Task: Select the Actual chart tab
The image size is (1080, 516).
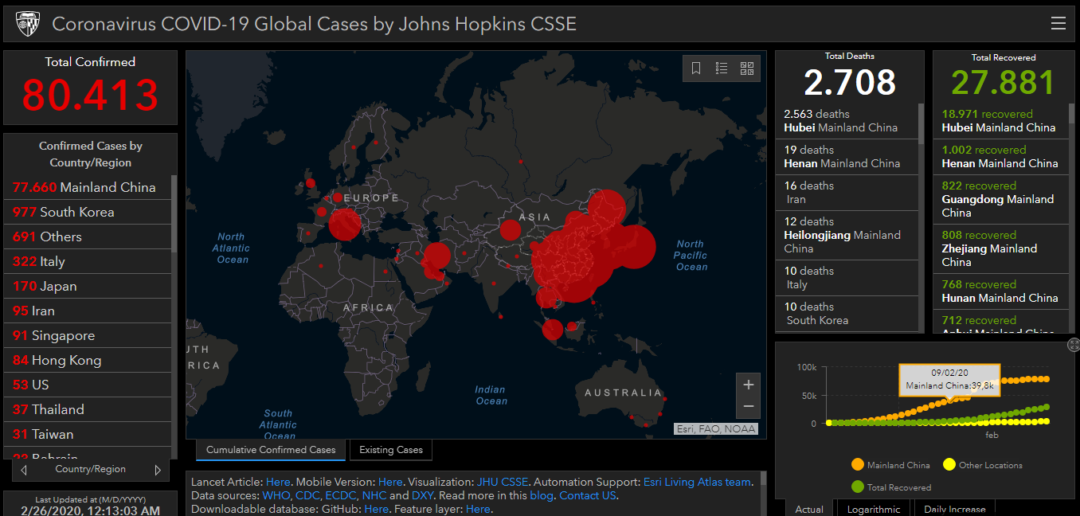Action: [809, 508]
